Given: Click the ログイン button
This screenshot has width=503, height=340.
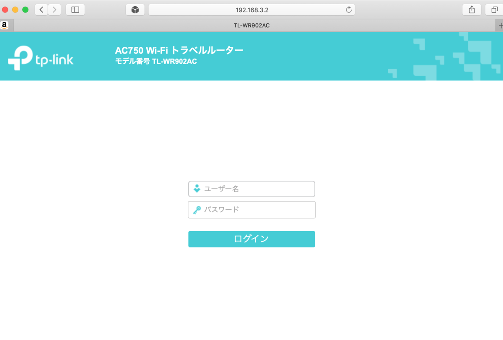Looking at the screenshot, I should tap(251, 239).
